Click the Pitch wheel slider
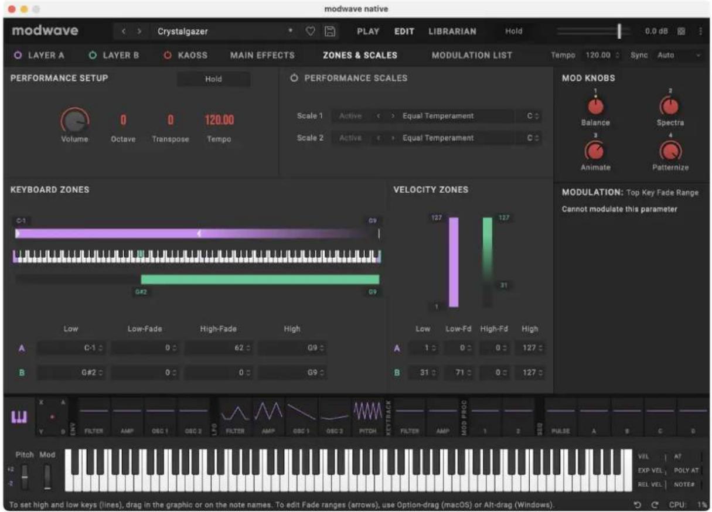 coord(24,477)
